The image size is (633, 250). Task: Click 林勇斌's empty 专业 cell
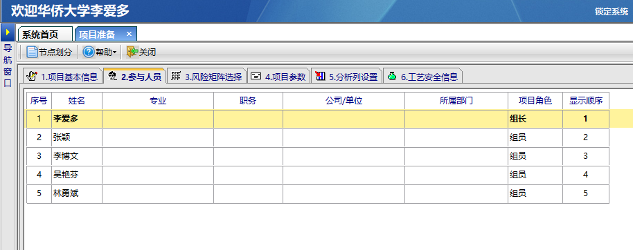(x=158, y=193)
